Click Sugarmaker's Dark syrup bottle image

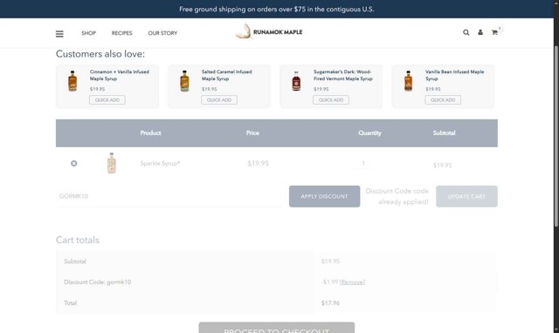[296, 81]
